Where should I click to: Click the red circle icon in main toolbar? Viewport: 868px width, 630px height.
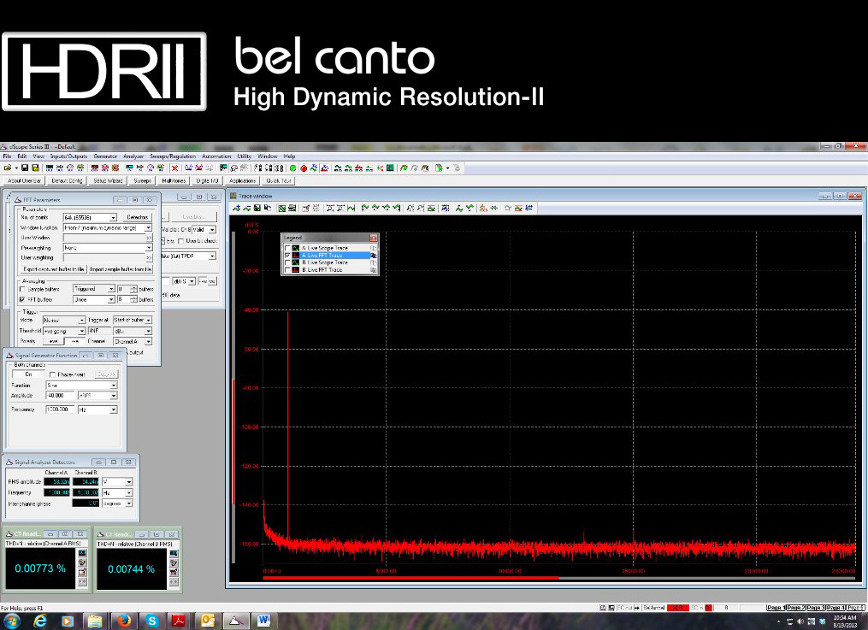tap(304, 168)
